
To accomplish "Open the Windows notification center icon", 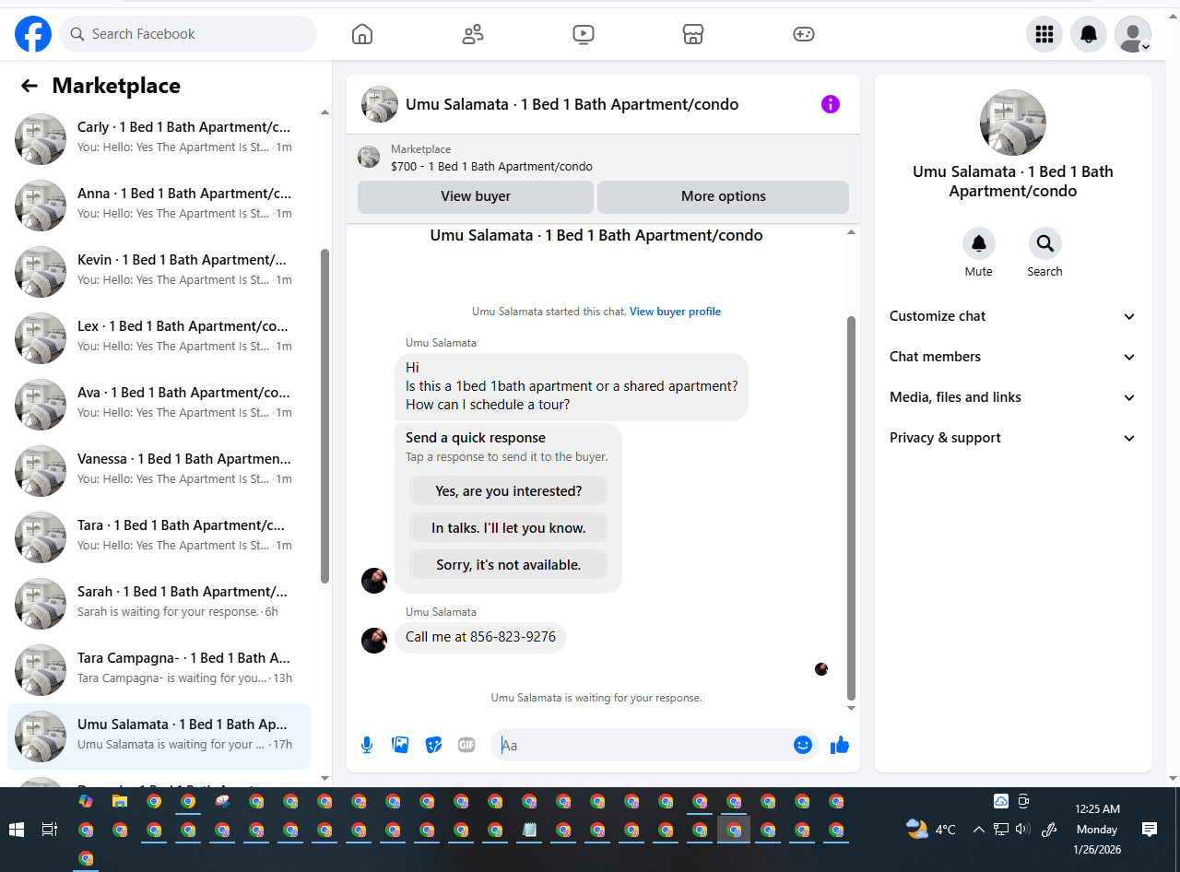I will point(1150,830).
